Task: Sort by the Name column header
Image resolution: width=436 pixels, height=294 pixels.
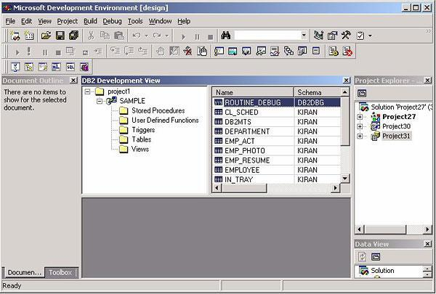Action: 252,92
